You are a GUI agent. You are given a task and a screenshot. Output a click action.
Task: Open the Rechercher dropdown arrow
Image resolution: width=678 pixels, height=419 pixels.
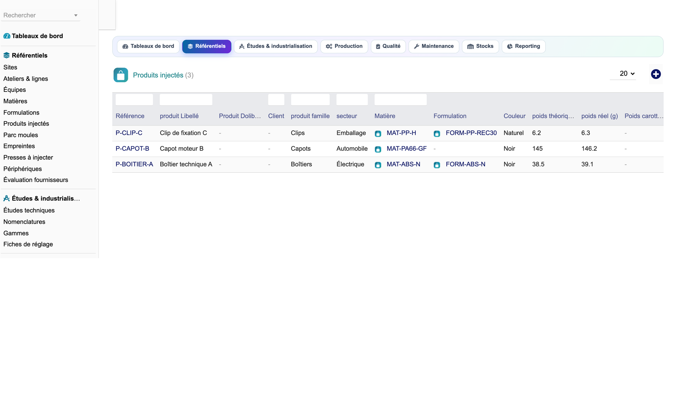click(76, 15)
